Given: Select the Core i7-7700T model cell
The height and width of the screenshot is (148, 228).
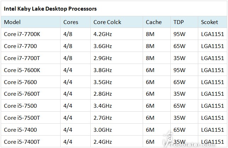Looking at the screenshot, I should 22,58.
